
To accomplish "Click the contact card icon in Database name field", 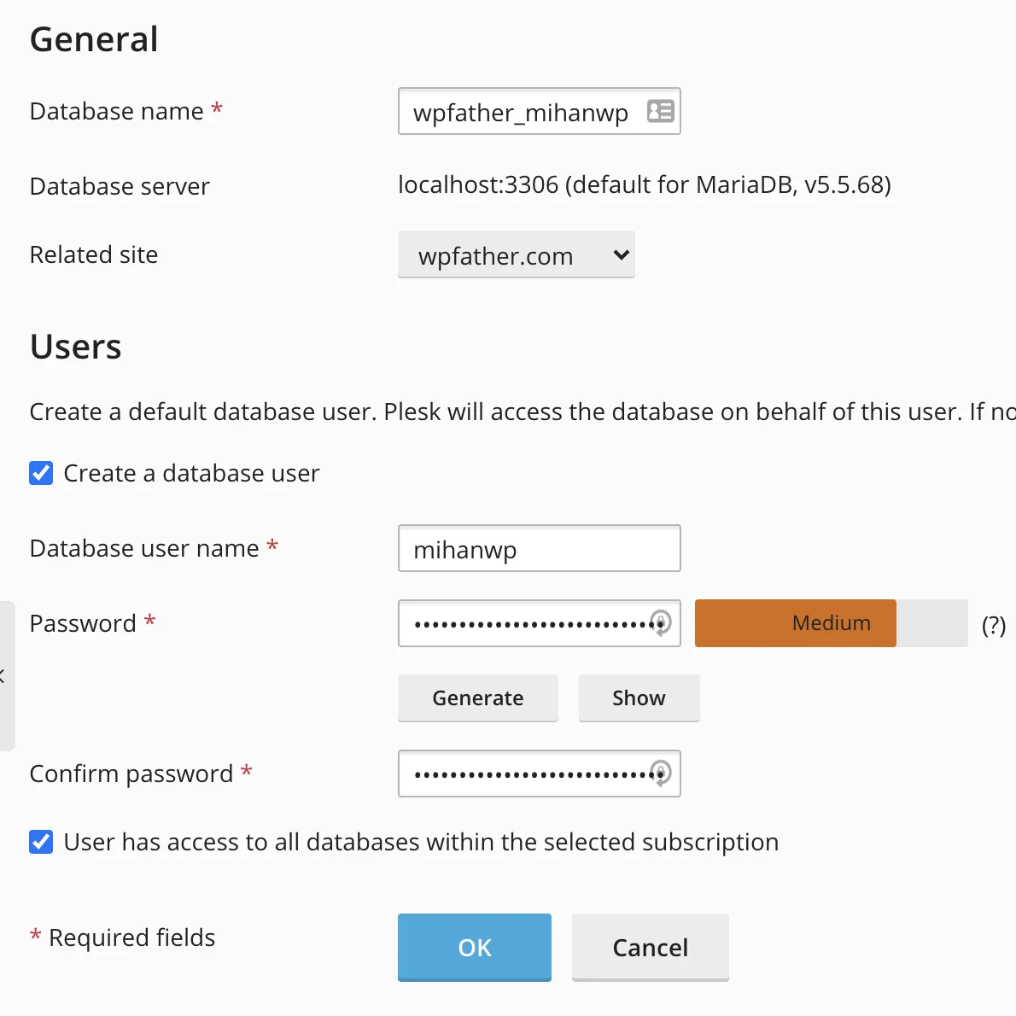I will [x=660, y=111].
